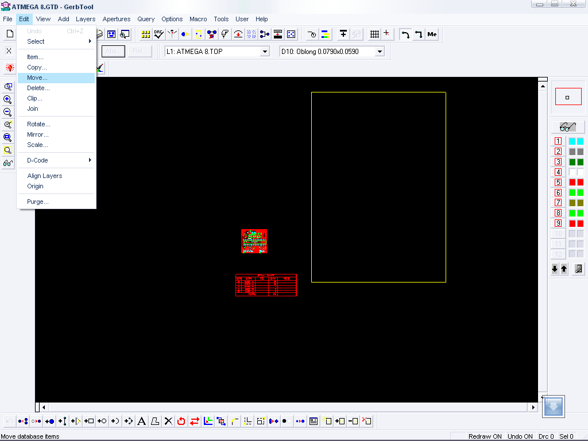This screenshot has width=588, height=441.
Task: Click the add flash (plus dot) tool
Action: tap(49, 421)
